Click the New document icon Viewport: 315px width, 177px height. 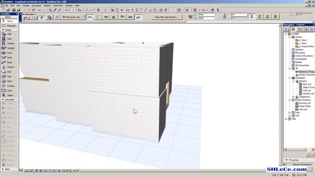tap(3, 10)
